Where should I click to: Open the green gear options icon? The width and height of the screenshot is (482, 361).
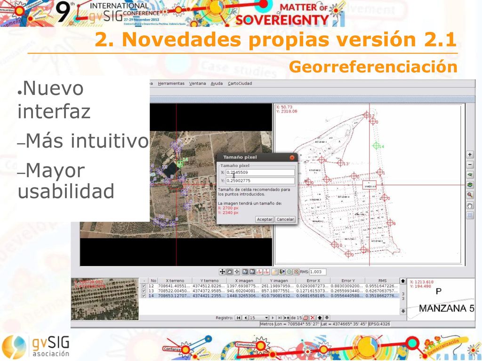pos(289,272)
